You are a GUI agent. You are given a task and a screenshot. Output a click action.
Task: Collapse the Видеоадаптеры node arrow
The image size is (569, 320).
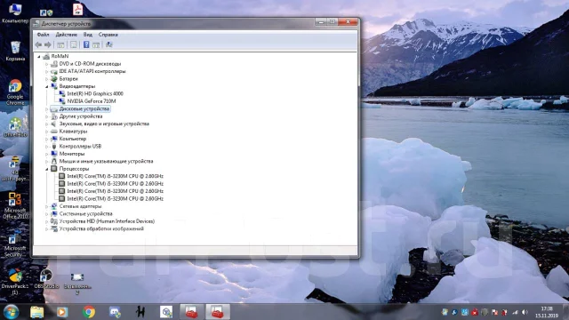pos(46,86)
